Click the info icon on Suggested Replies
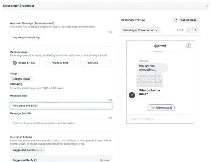The height and width of the screenshot is (162, 211). click(x=37, y=150)
